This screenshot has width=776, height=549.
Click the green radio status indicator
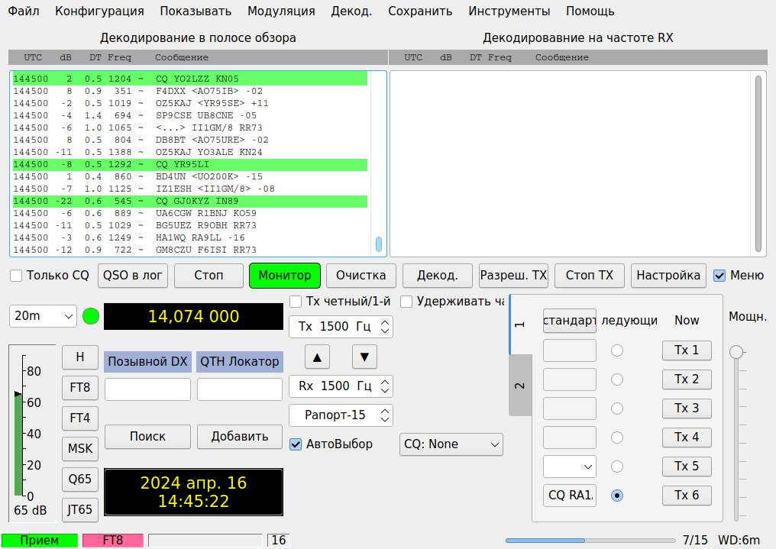91,316
